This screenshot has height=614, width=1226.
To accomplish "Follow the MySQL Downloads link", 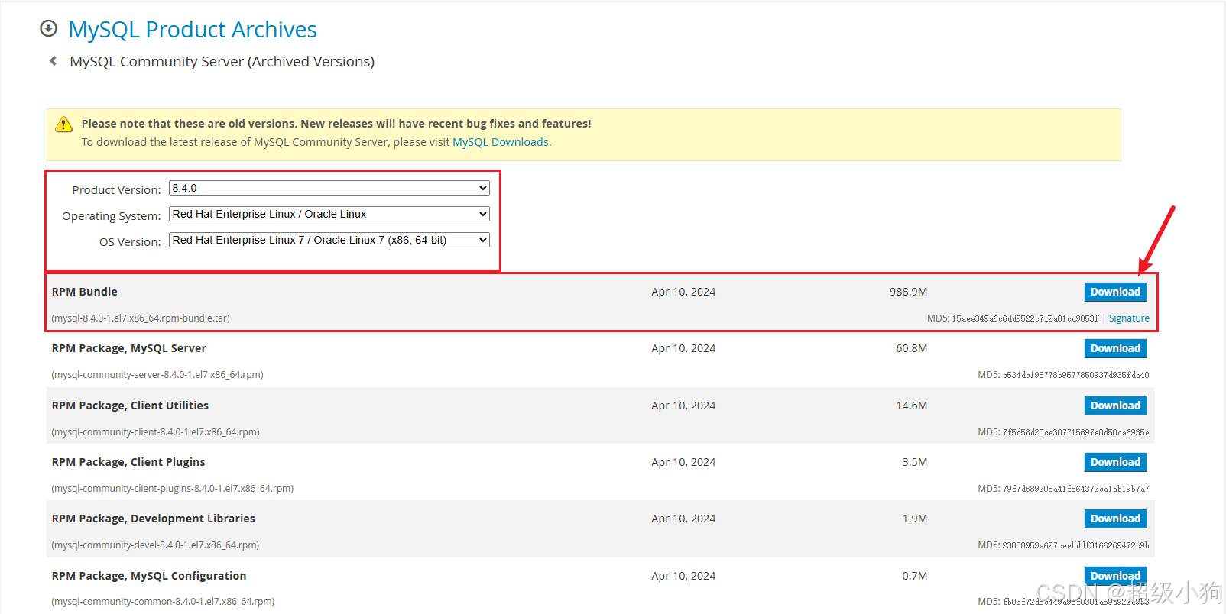I will pyautogui.click(x=501, y=142).
